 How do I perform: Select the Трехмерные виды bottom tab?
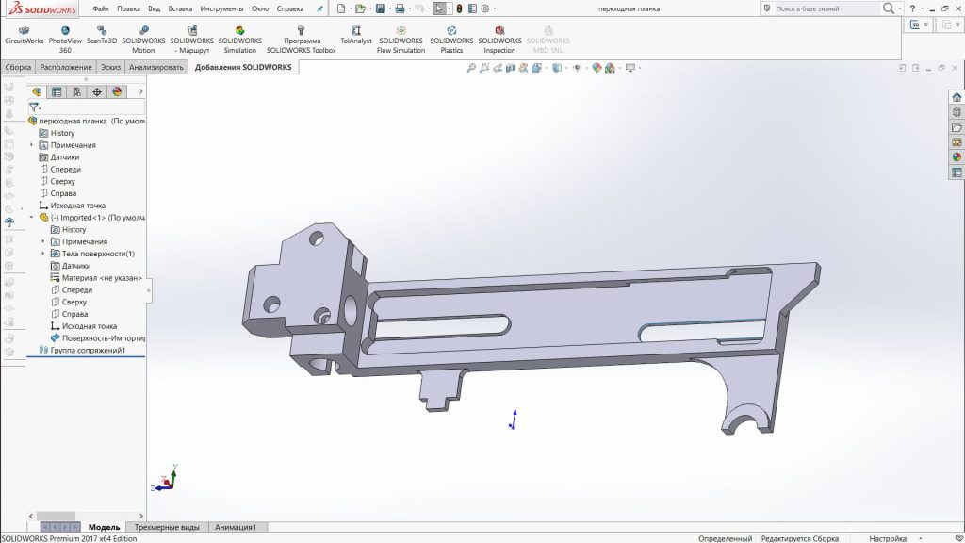pyautogui.click(x=167, y=527)
